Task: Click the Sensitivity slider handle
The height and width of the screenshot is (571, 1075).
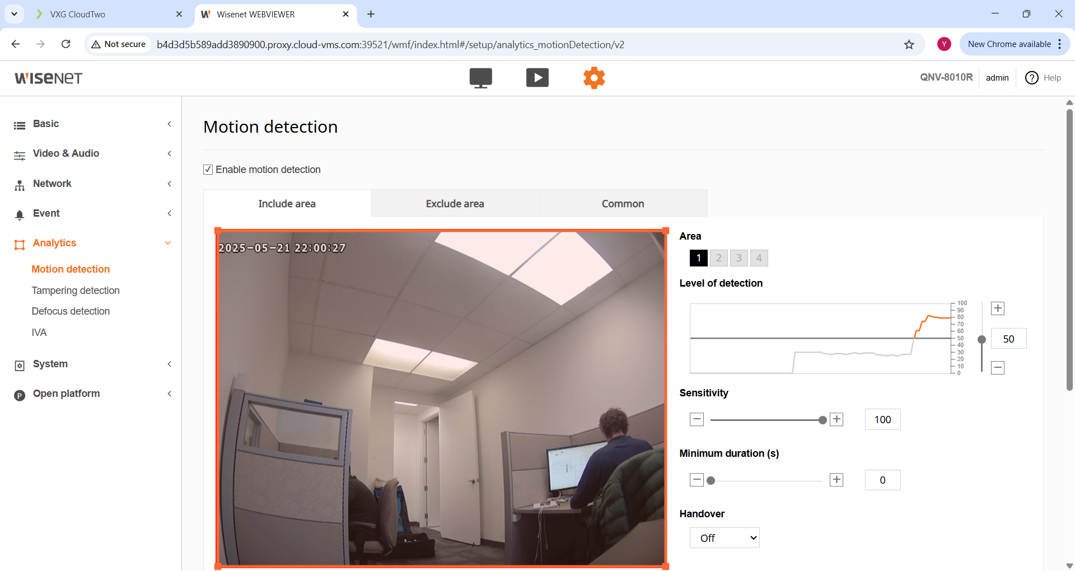Action: pyautogui.click(x=822, y=420)
